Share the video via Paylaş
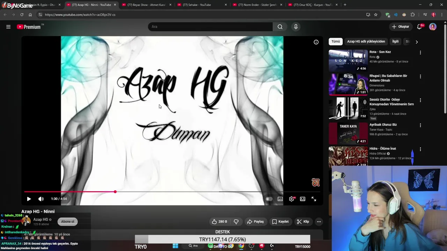Viewport: 447px width, 251px height. 255,221
